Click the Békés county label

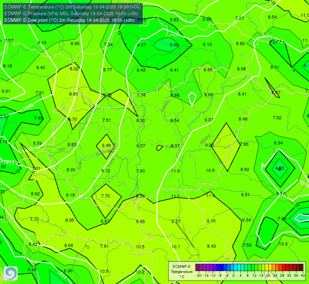click(x=205, y=139)
